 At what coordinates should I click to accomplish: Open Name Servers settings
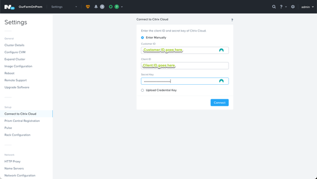pyautogui.click(x=14, y=168)
